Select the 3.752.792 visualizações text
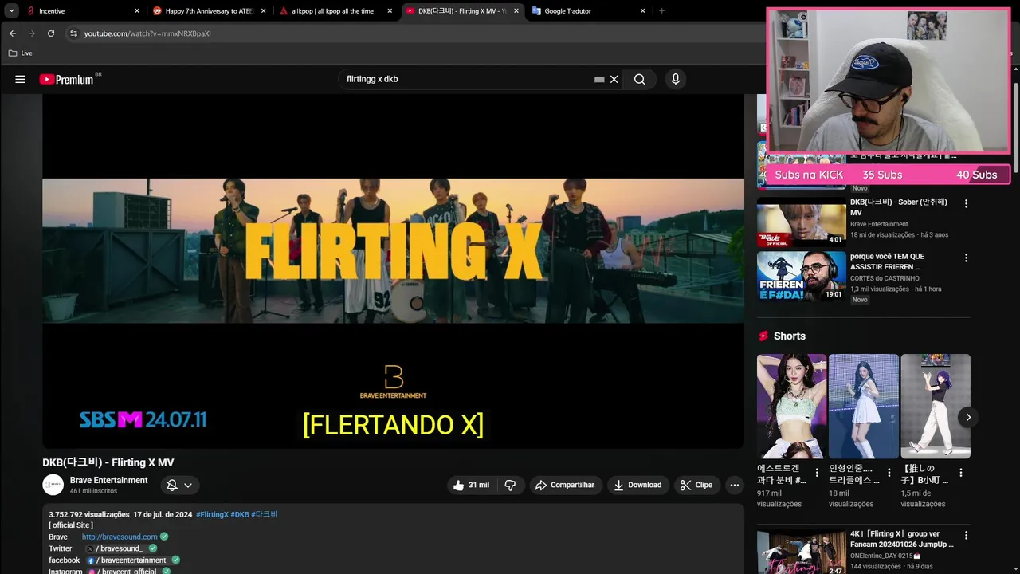The width and height of the screenshot is (1020, 574). tap(88, 514)
